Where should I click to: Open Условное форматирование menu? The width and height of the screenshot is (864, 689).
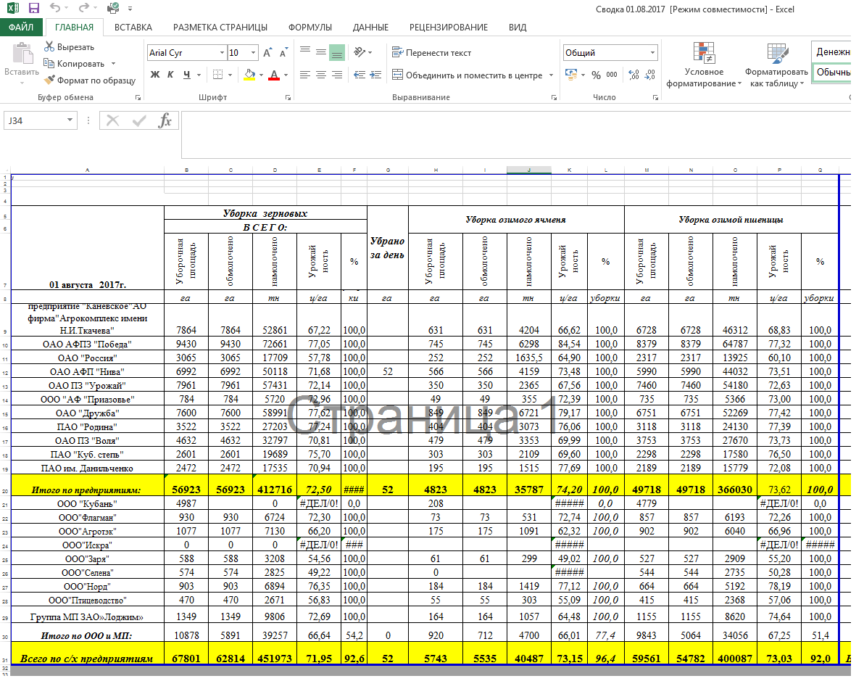[x=704, y=65]
